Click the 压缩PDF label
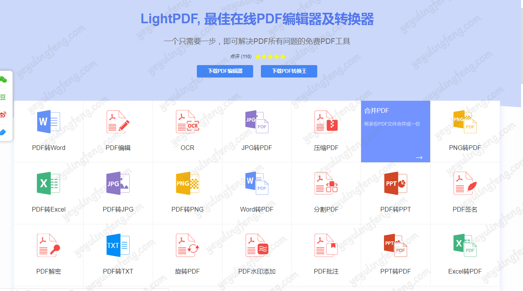Viewport: 523px width, 291px height. [326, 148]
